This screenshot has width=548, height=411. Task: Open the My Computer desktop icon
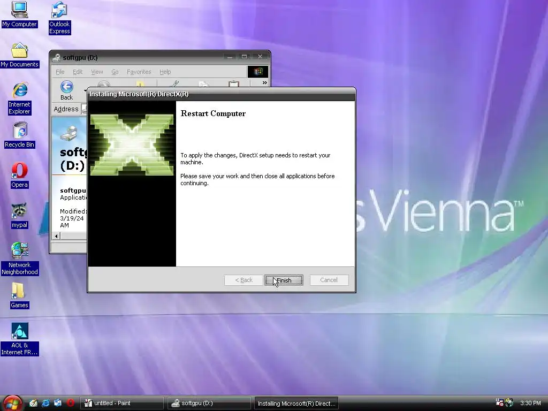coord(19,14)
